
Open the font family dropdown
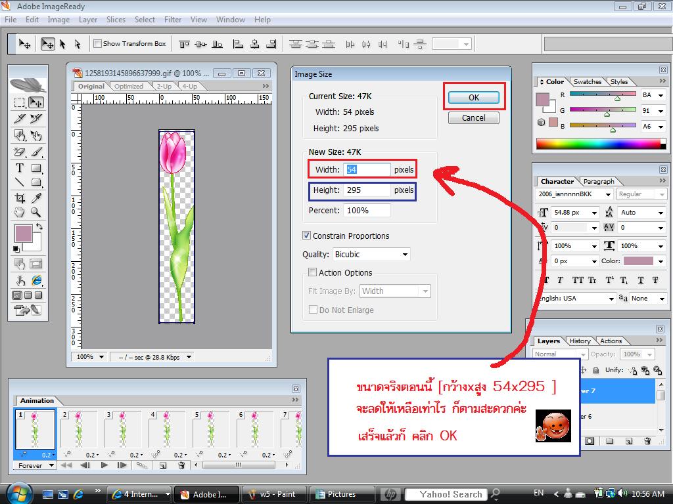[574, 194]
